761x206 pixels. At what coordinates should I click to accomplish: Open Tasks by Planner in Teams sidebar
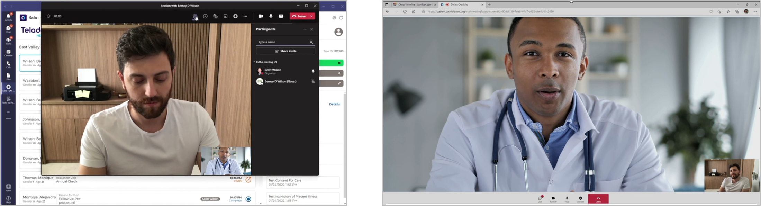pyautogui.click(x=8, y=100)
